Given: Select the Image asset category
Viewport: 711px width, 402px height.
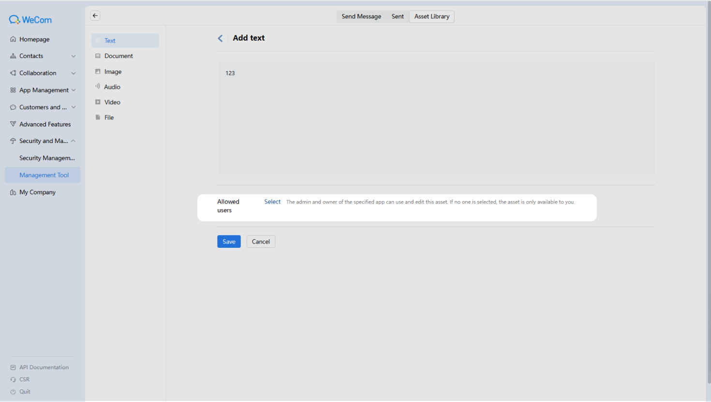Looking at the screenshot, I should 125,72.
